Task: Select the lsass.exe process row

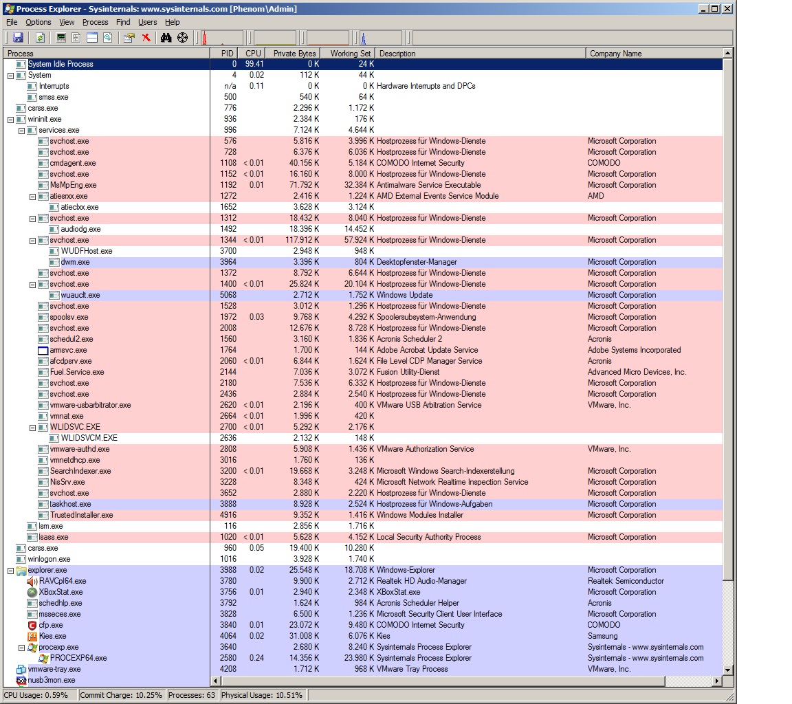Action: [x=363, y=538]
